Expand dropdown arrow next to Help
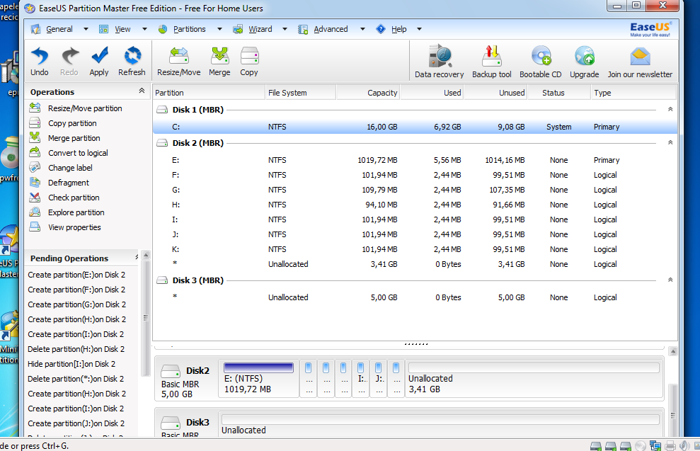The image size is (700, 451). click(419, 29)
